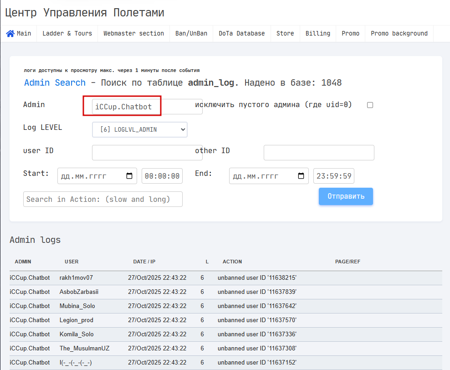Focus Search in Action text field
This screenshot has height=370, width=450.
pyautogui.click(x=103, y=199)
